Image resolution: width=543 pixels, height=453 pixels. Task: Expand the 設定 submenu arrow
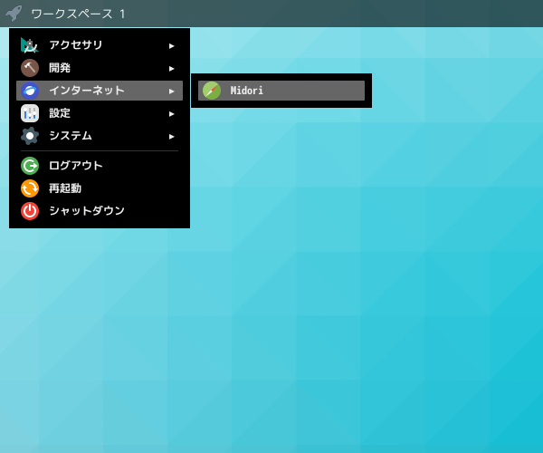(171, 114)
